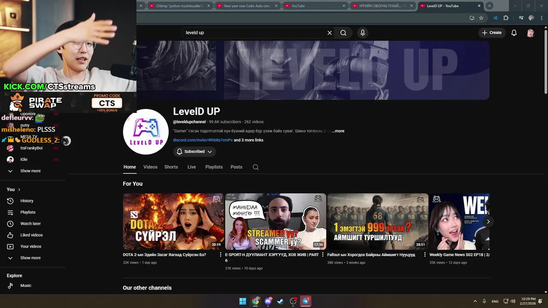Clear the search box with the X icon
The width and height of the screenshot is (548, 308).
330,33
